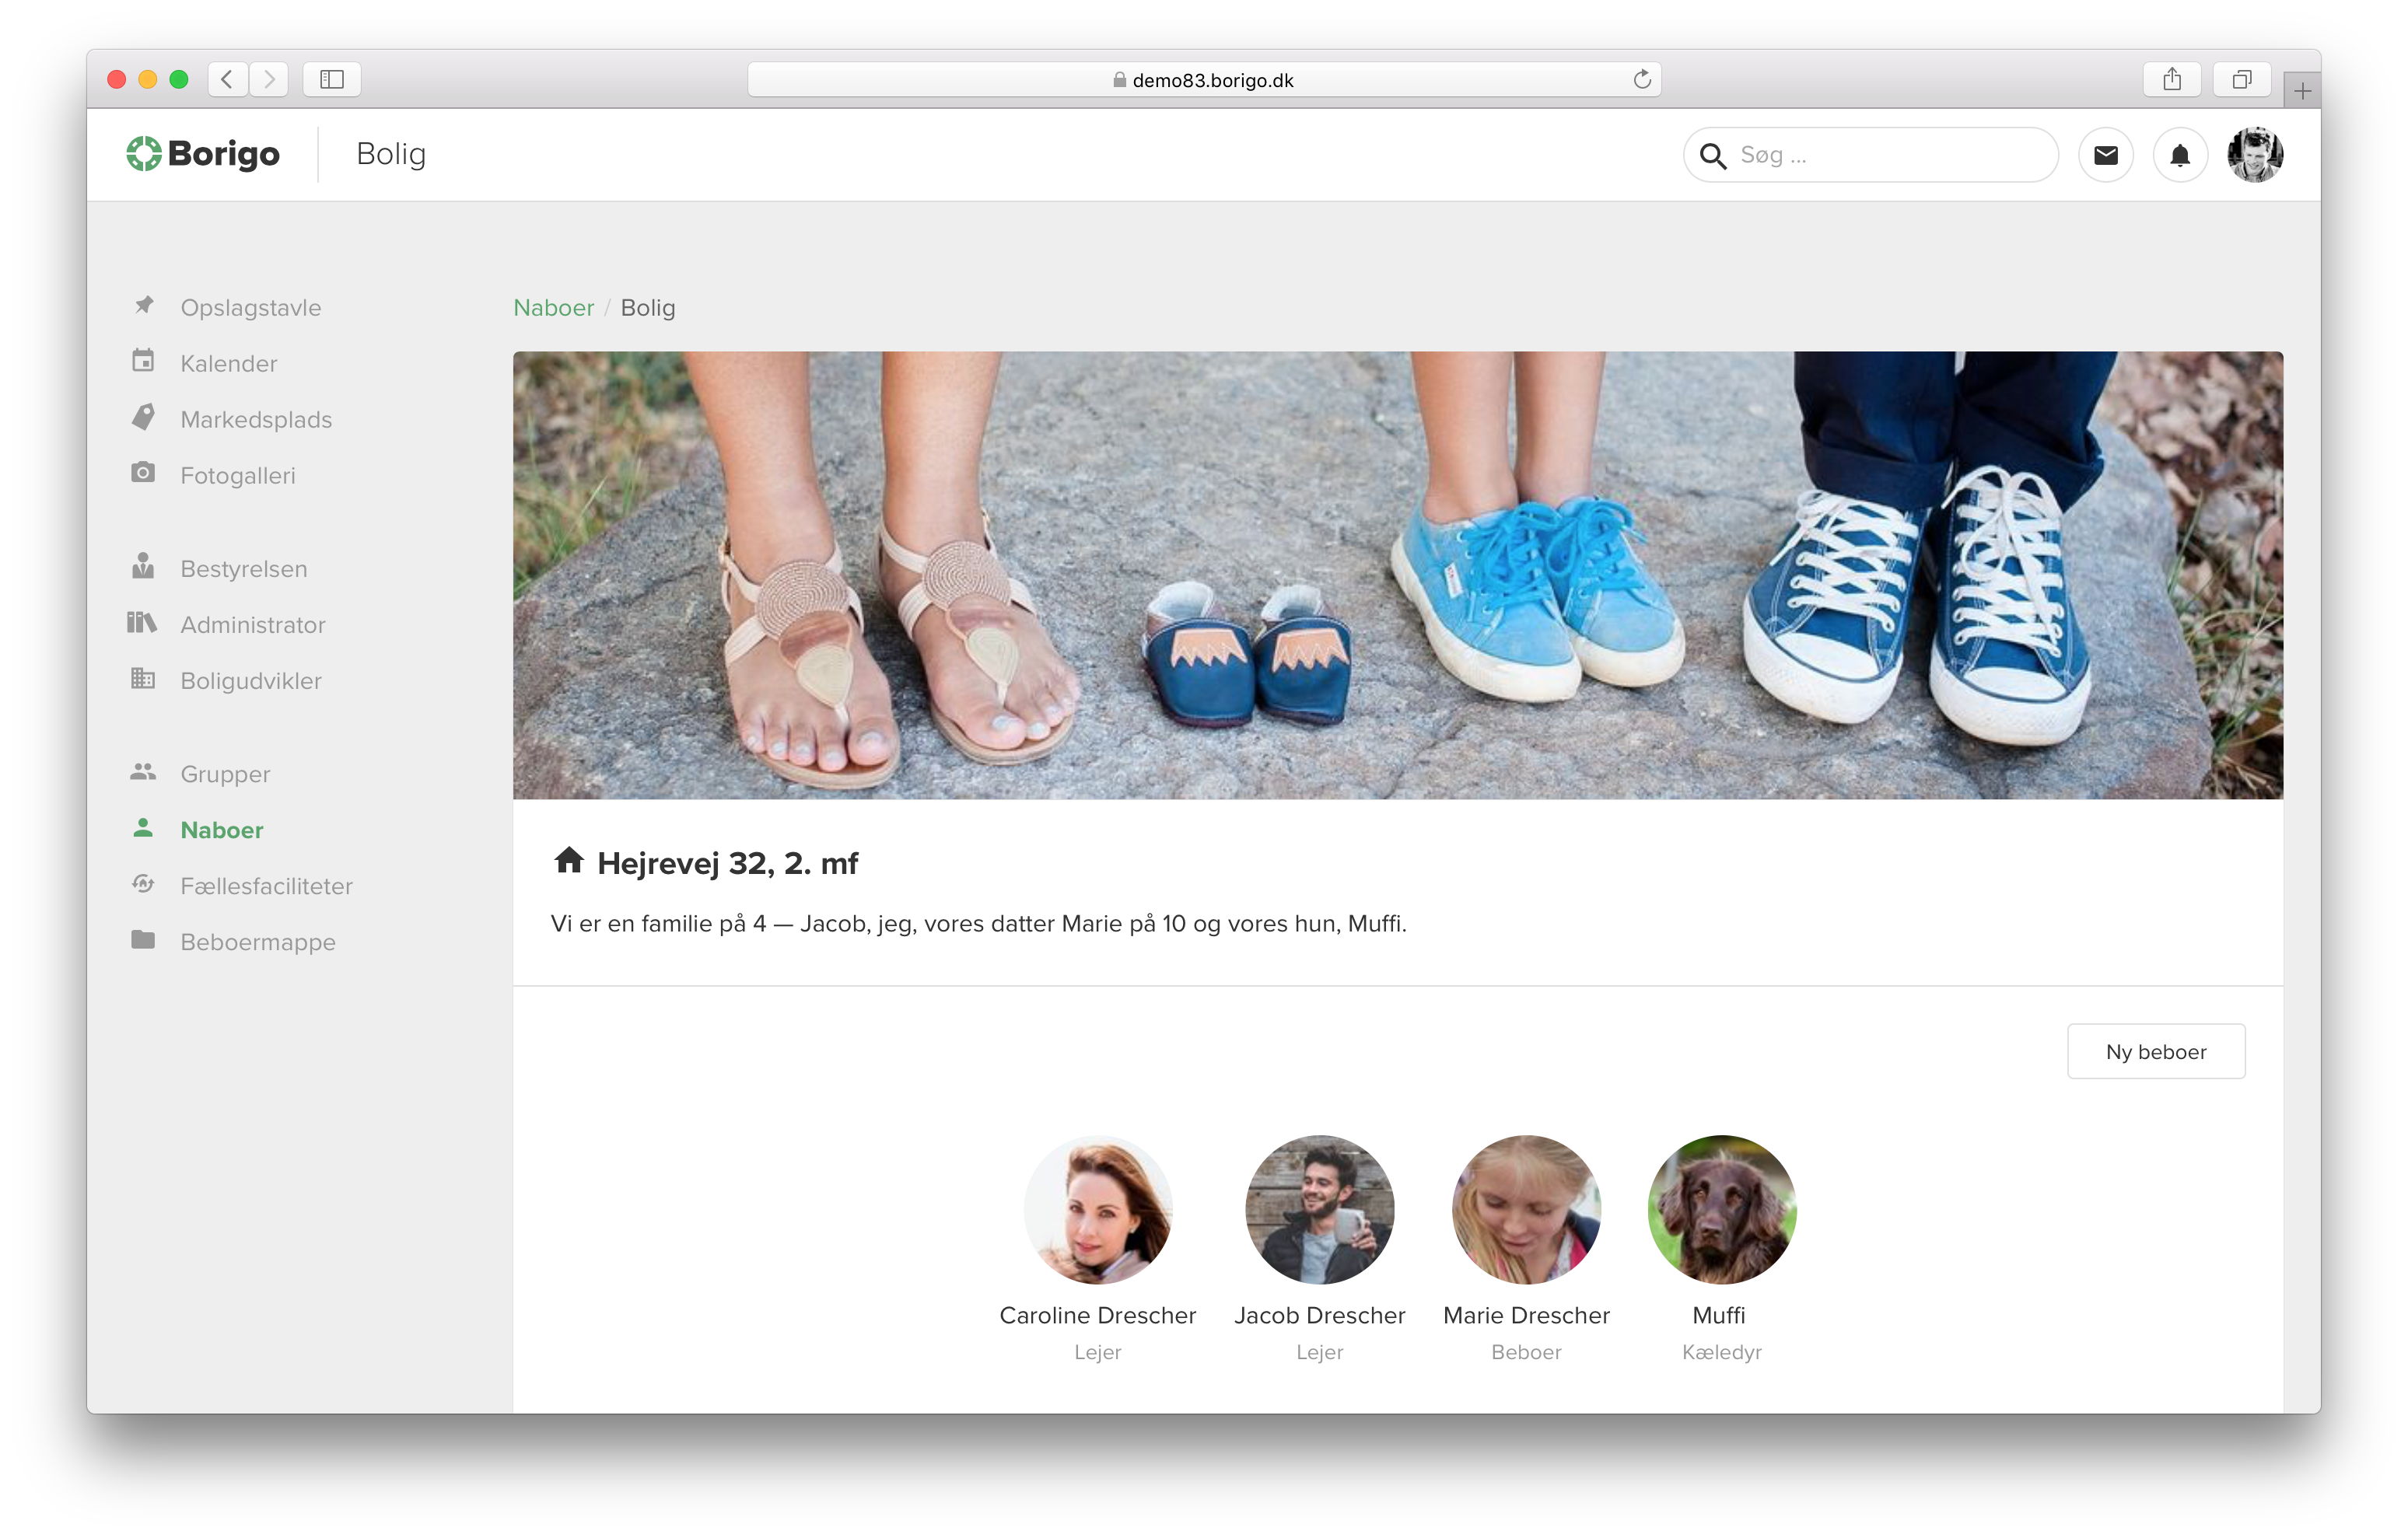2408x1538 pixels.
Task: Open Beboermappe in the sidebar
Action: click(258, 942)
